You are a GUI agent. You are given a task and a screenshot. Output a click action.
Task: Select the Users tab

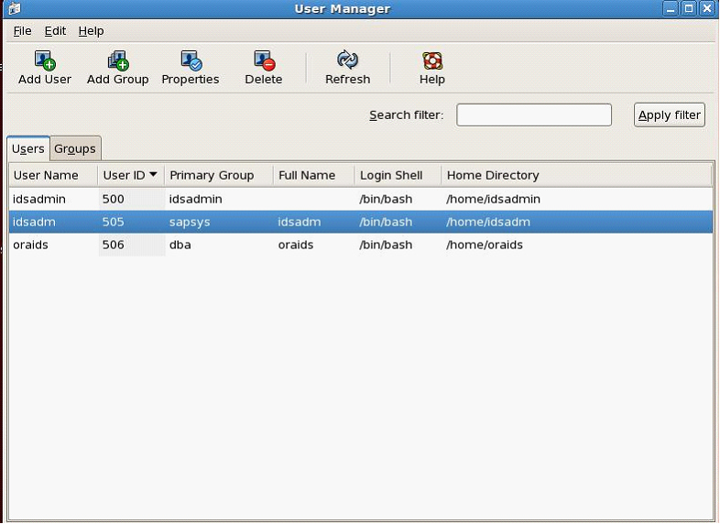pos(28,148)
